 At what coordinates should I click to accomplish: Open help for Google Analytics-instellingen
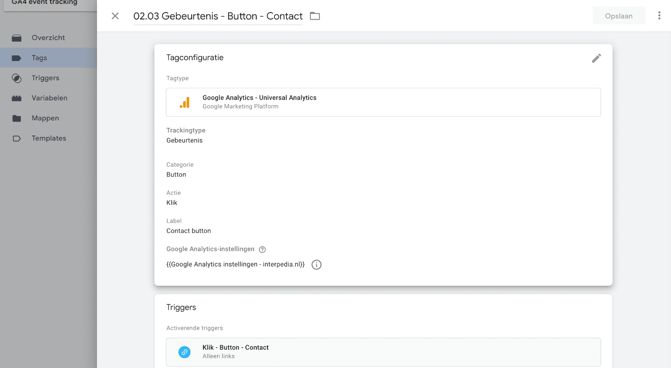262,249
